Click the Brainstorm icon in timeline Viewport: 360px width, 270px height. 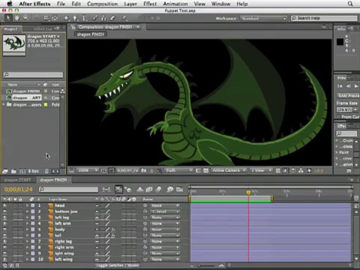[x=170, y=189]
